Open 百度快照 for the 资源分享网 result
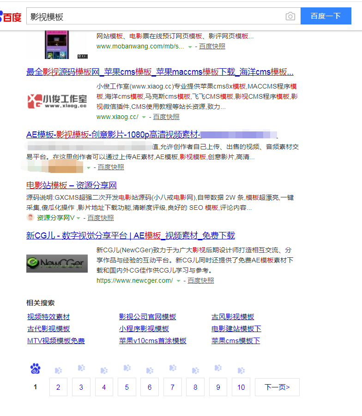 pyautogui.click(x=100, y=218)
